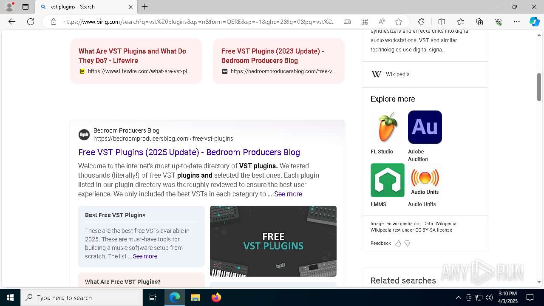This screenshot has height=306, width=544.
Task: Activate Read Aloud icon
Action: [382, 22]
